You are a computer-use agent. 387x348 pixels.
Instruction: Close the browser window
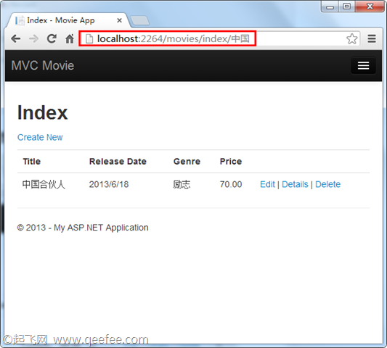coord(370,6)
